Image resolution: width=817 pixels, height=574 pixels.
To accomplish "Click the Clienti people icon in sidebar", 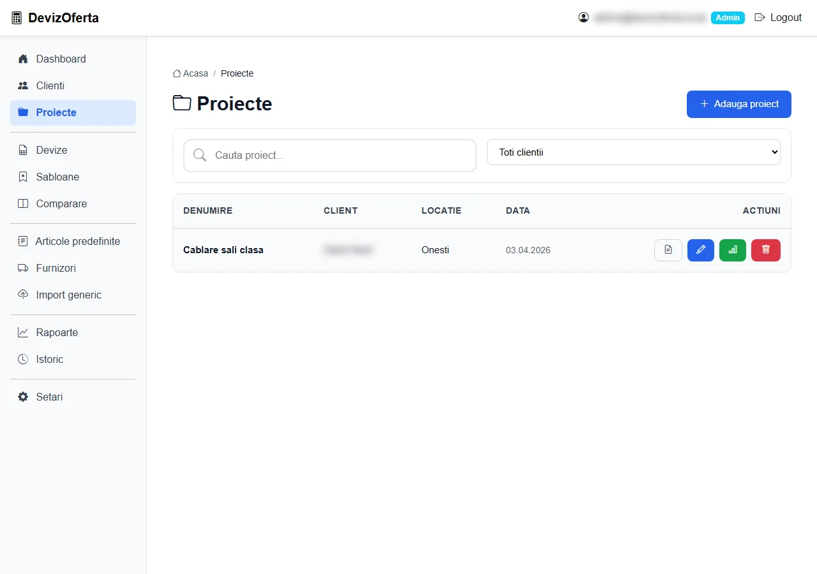I will pyautogui.click(x=23, y=85).
